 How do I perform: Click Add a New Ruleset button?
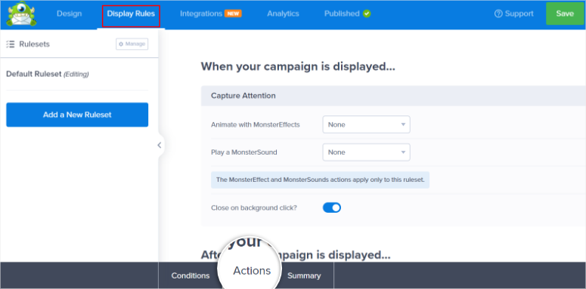[x=77, y=115]
